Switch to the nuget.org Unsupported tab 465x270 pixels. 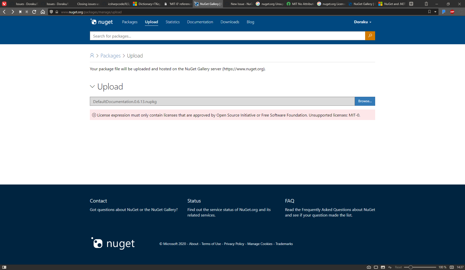point(270,4)
